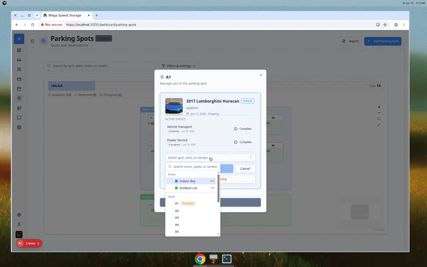Select spot A1 marked Occupied
Image resolution: width=427 pixels, height=267 pixels.
191,203
